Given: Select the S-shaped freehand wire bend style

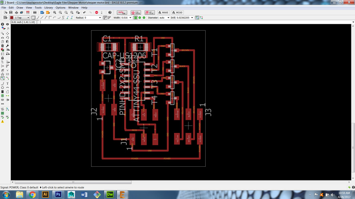Looking at the screenshot, I should click(x=63, y=18).
